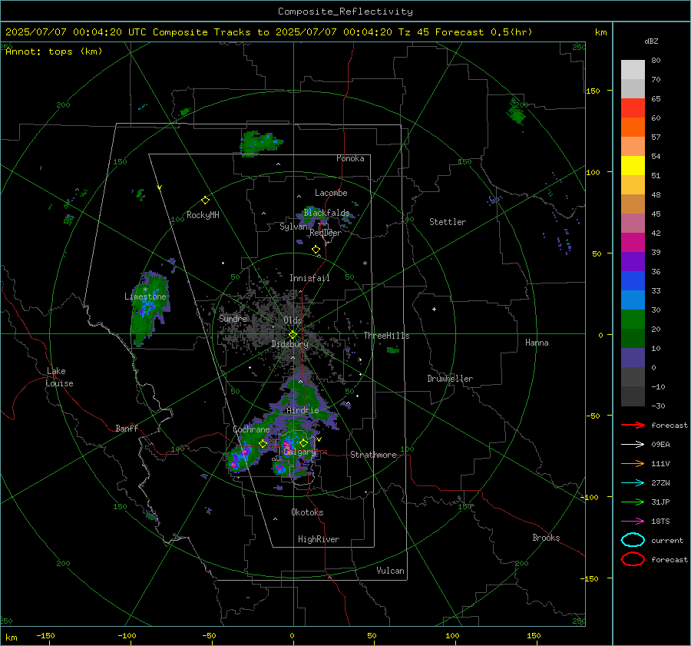The width and height of the screenshot is (691, 646).
Task: Click the Hanna town label
Action: pos(537,343)
